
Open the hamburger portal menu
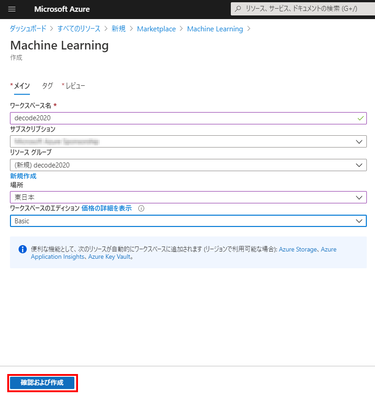pos(12,9)
